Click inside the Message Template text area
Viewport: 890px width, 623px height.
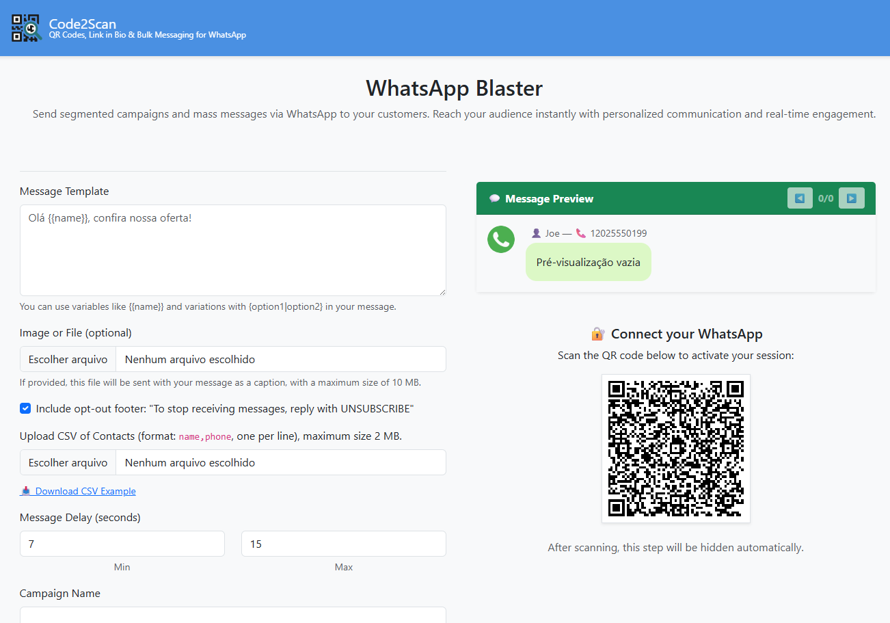pyautogui.click(x=232, y=250)
